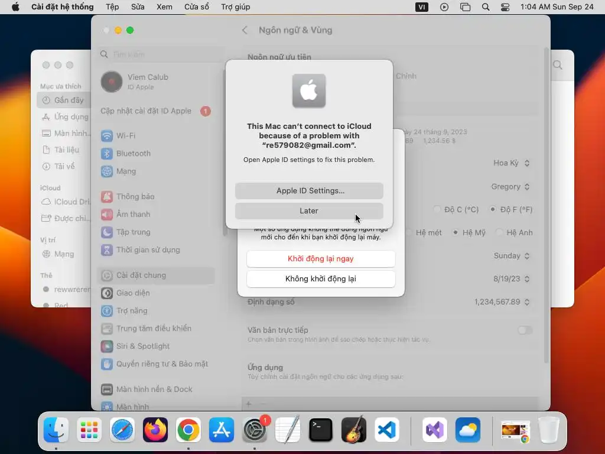Screen dimensions: 605x454
Task: Click the search field in System Settings sidebar
Action: [160, 54]
